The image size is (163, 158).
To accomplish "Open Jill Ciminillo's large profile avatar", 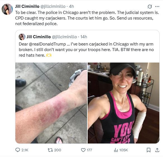I will click(7, 9).
